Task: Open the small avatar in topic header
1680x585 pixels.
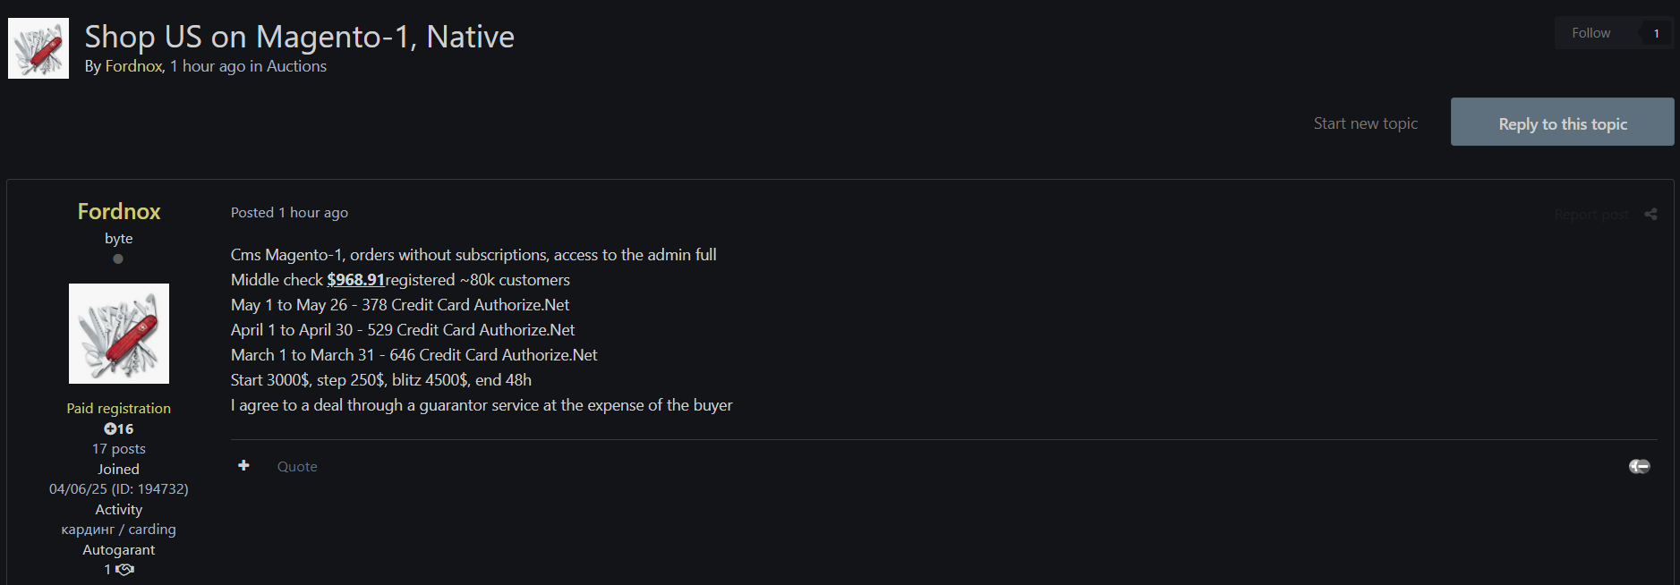Action: [x=38, y=48]
